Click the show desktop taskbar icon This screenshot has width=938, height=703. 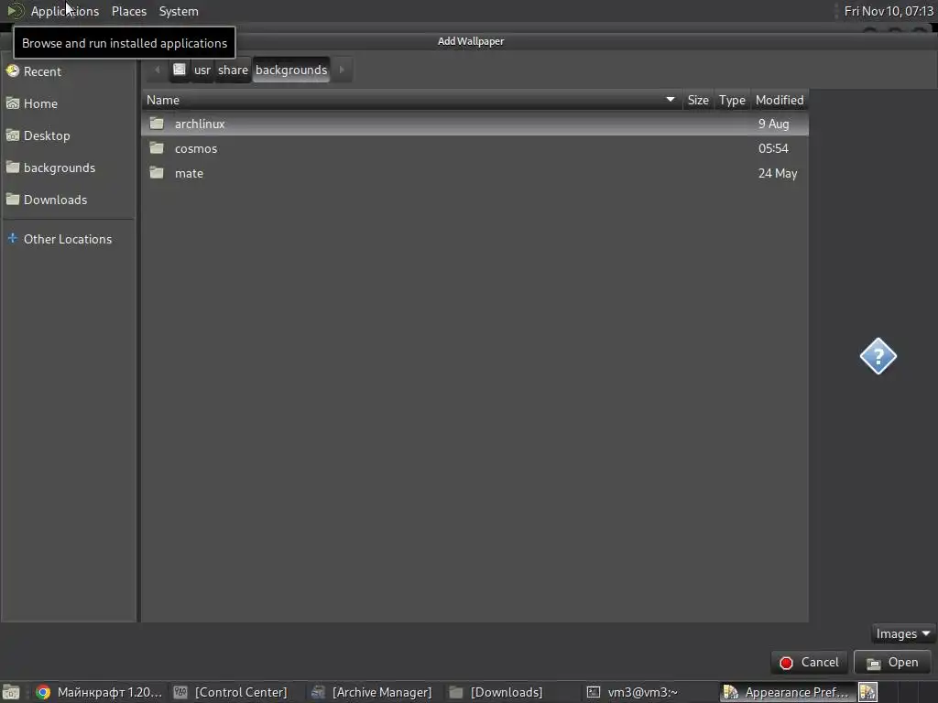(x=11, y=692)
